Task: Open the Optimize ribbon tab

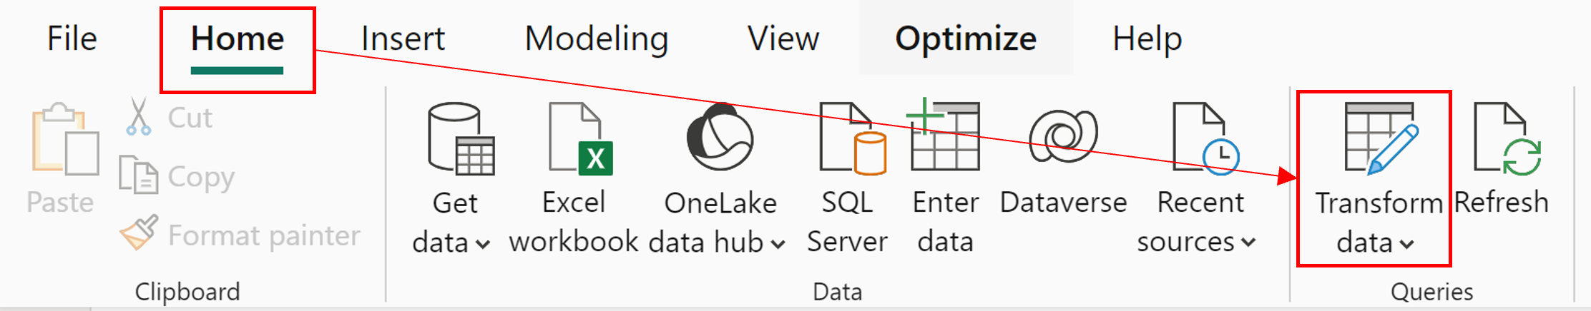Action: point(965,39)
